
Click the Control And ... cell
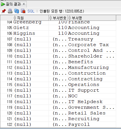(92, 50)
